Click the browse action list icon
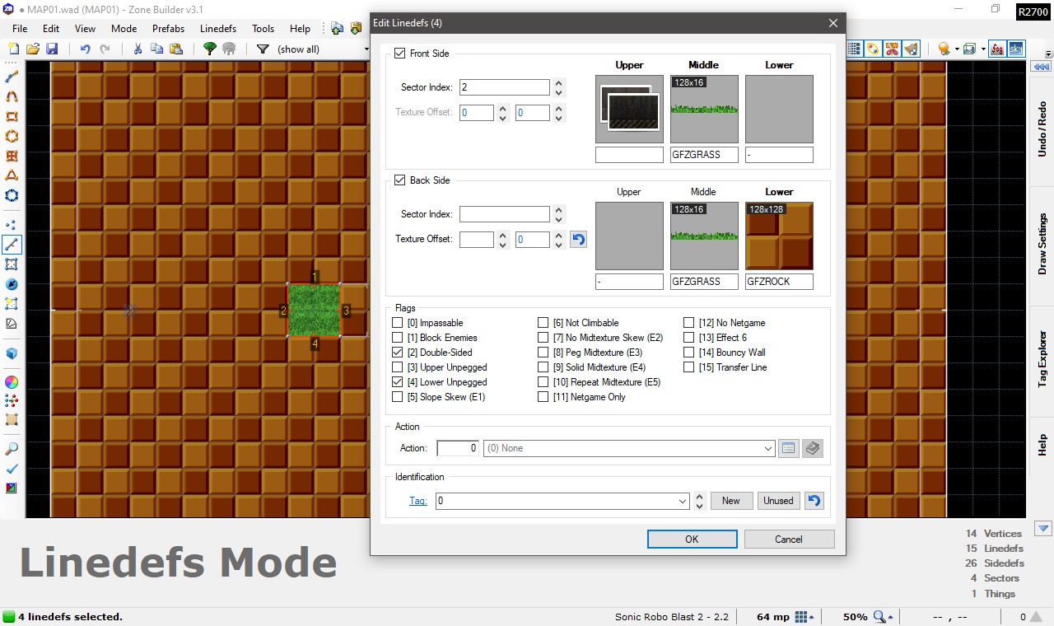The image size is (1054, 626). pyautogui.click(x=788, y=448)
